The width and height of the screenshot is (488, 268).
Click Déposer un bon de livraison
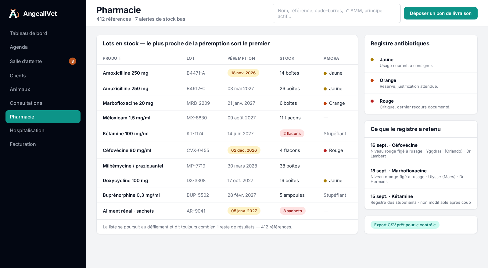coord(441,13)
